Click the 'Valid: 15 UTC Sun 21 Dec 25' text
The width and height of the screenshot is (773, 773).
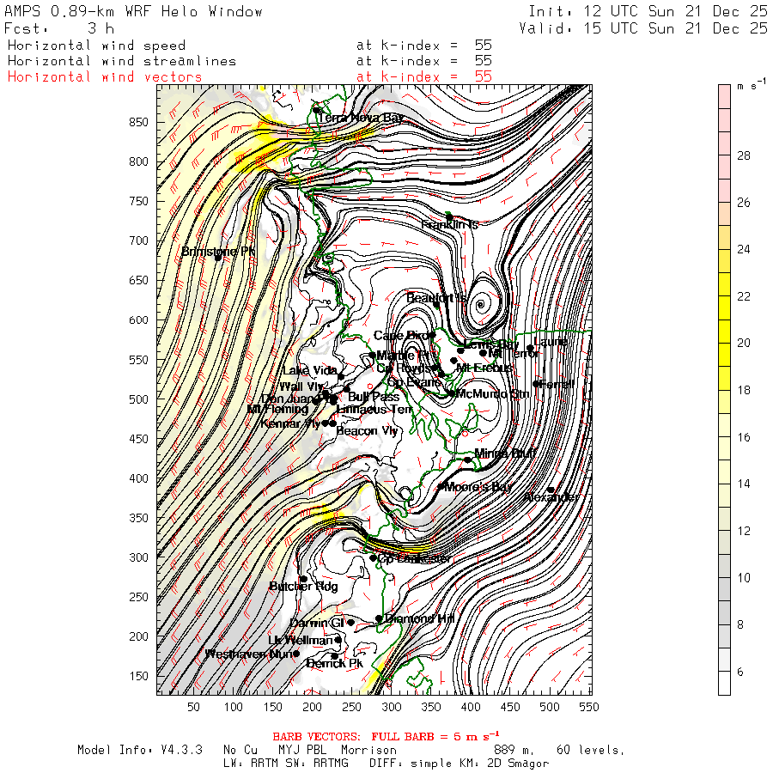coord(642,28)
